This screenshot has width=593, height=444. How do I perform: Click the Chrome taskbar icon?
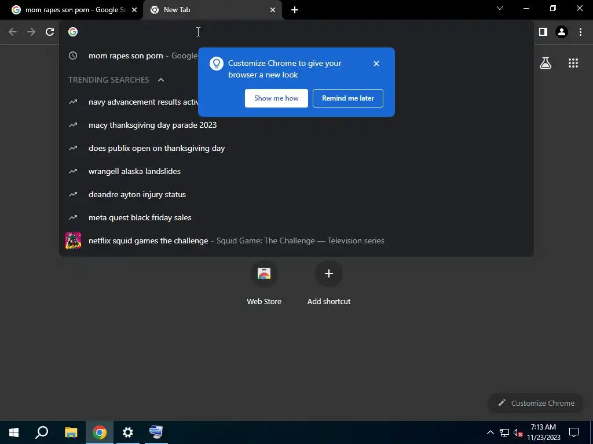[100, 432]
